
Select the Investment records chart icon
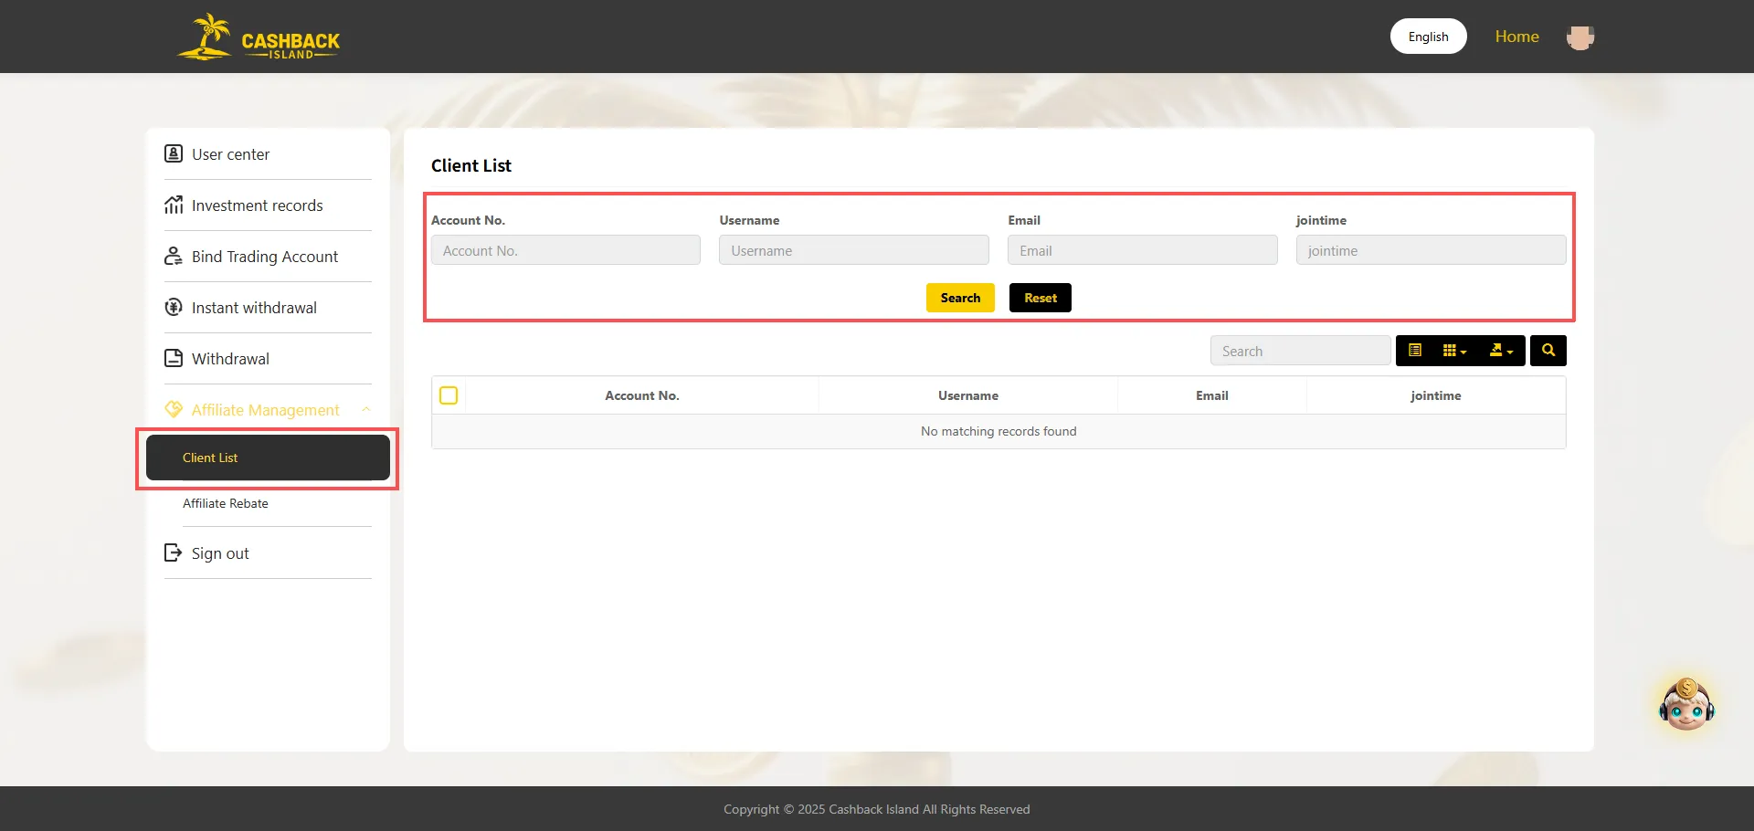pyautogui.click(x=174, y=205)
